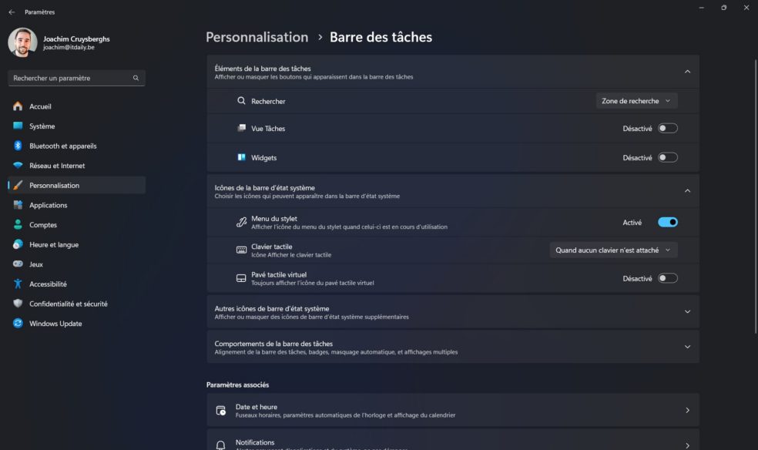Toggle the Pavé tactile virtuel switch
This screenshot has height=450, width=758.
[667, 279]
